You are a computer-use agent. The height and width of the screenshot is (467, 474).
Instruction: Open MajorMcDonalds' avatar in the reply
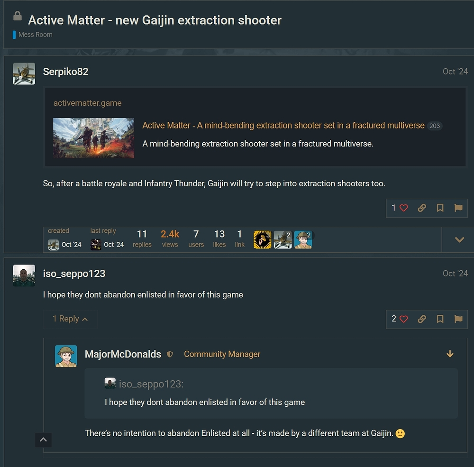(x=66, y=356)
